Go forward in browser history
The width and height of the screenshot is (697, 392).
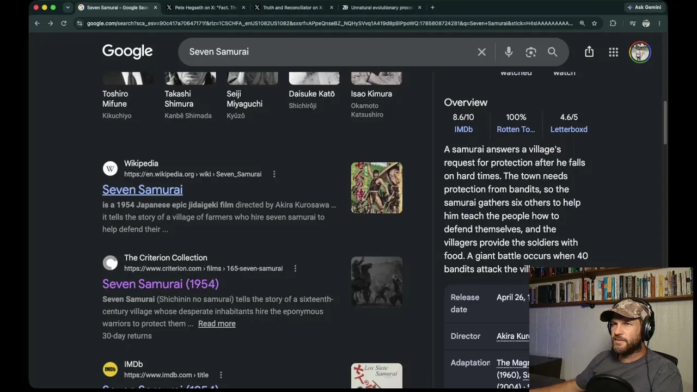pos(50,23)
